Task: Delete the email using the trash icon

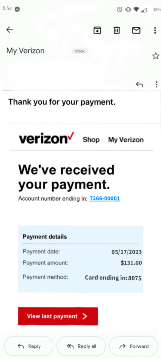Action: [117, 30]
